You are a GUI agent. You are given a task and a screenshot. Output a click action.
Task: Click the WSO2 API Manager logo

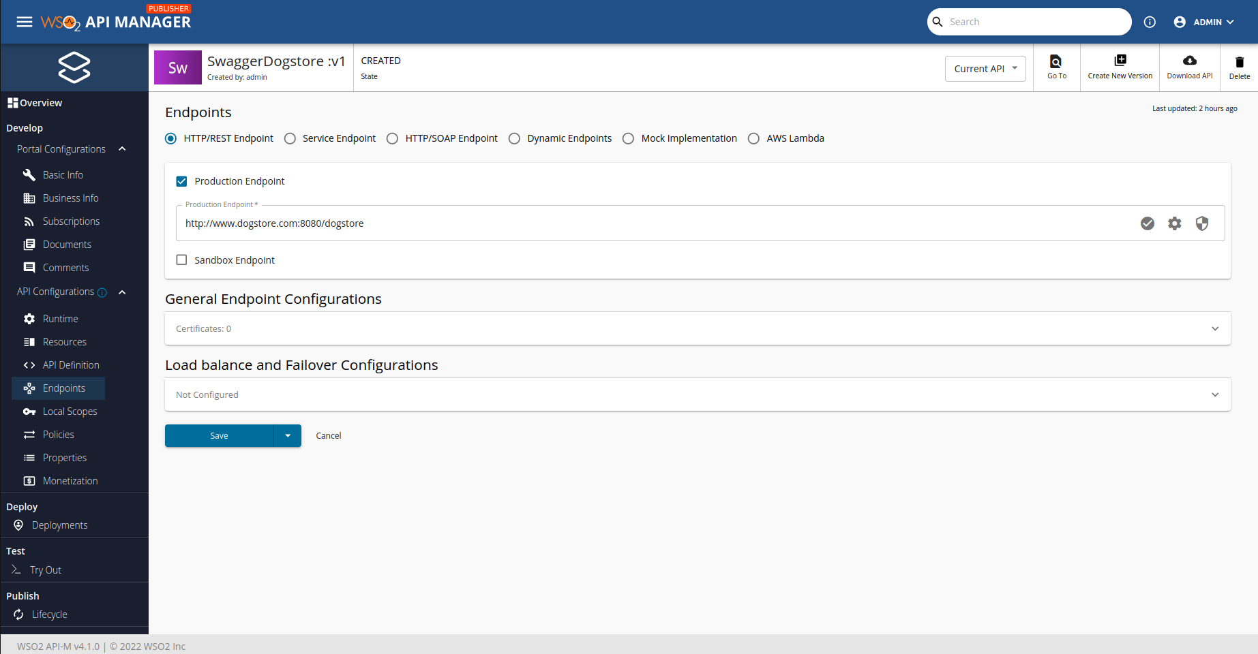click(116, 20)
